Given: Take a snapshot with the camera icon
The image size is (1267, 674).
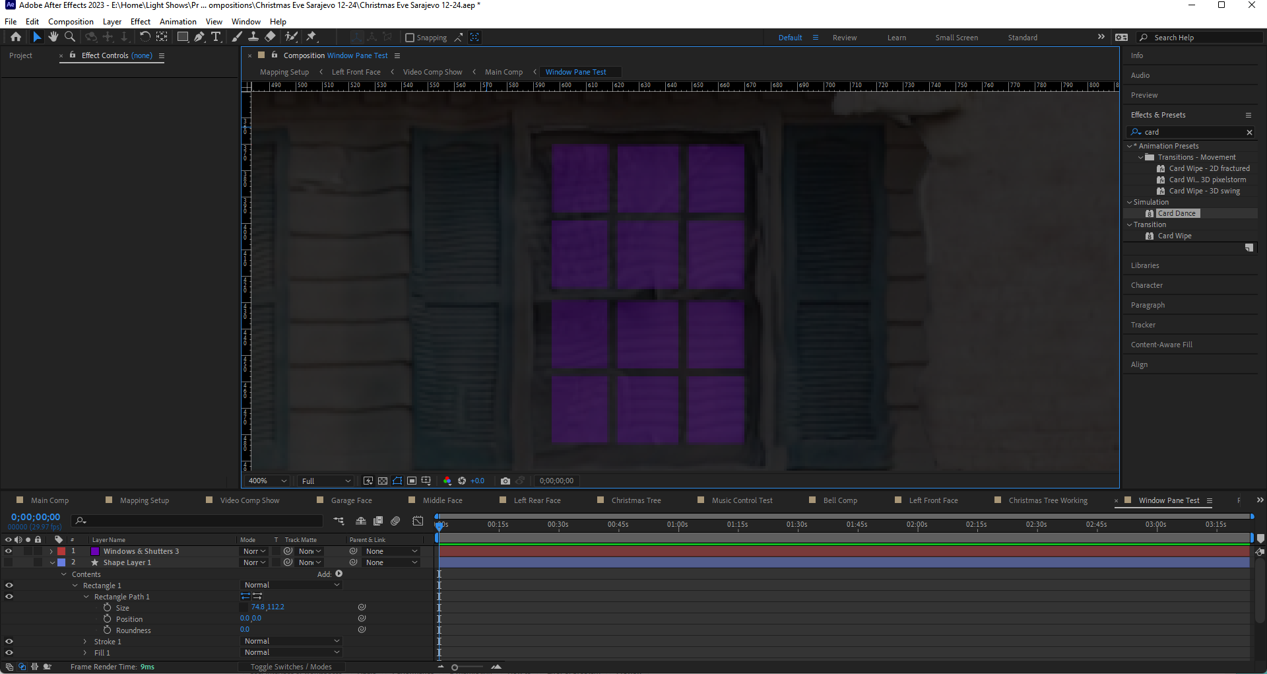Looking at the screenshot, I should tap(505, 481).
